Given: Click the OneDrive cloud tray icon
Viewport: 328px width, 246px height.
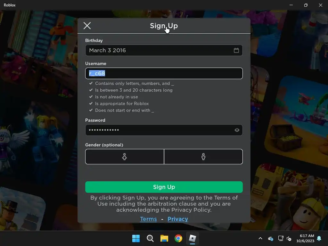Looking at the screenshot, I should (x=270, y=238).
